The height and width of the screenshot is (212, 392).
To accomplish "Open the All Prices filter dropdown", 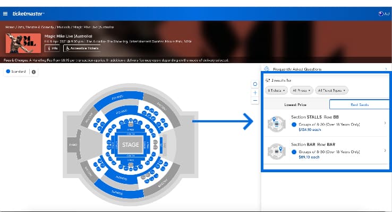I will [301, 91].
